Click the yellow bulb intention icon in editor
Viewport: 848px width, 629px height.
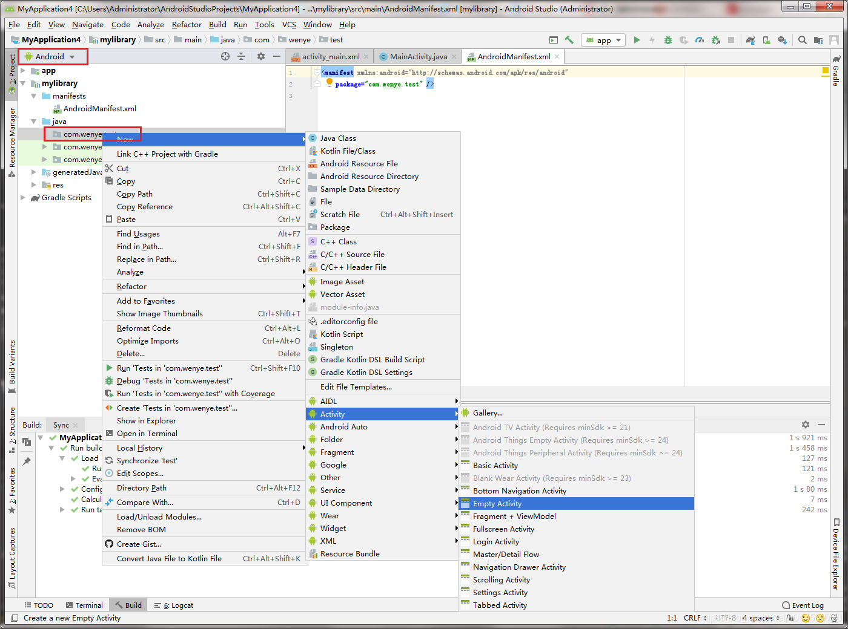[330, 82]
